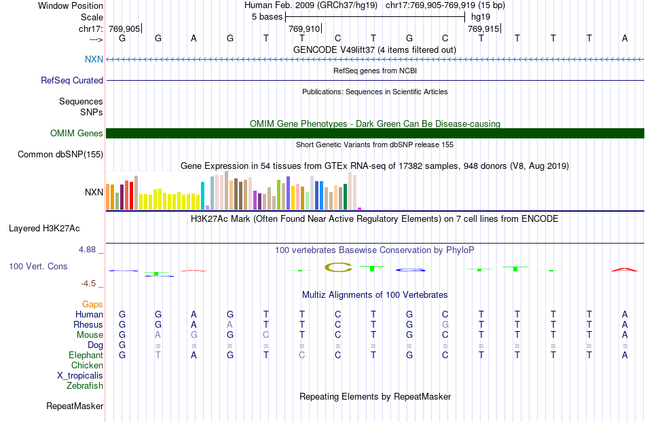Click the G base in the Dog row
This screenshot has height=422, width=645.
point(122,345)
